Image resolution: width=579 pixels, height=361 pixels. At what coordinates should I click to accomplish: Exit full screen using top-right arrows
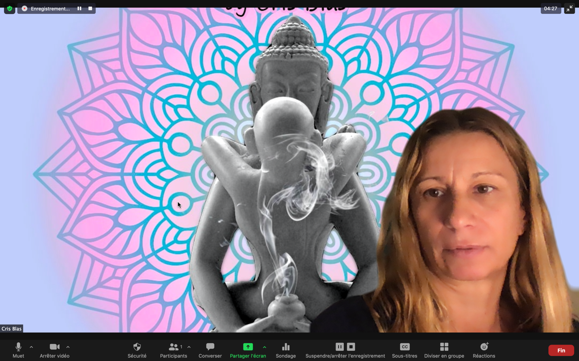(569, 9)
